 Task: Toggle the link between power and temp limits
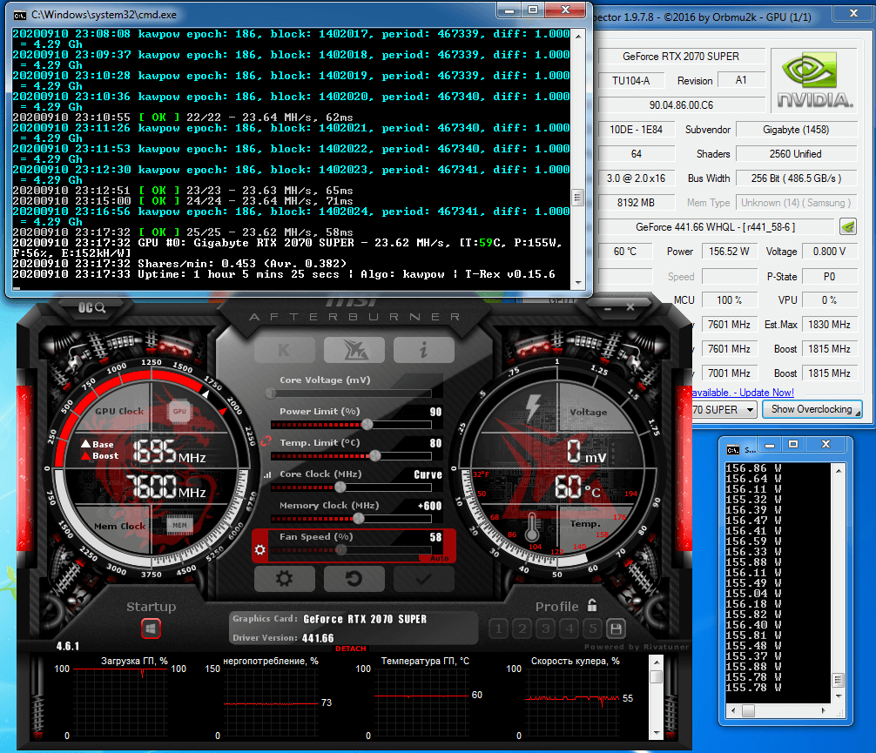[x=265, y=440]
